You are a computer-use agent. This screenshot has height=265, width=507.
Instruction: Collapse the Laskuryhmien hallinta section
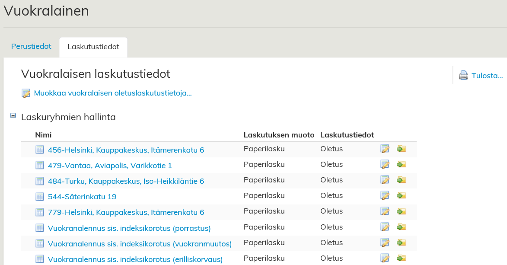click(13, 116)
